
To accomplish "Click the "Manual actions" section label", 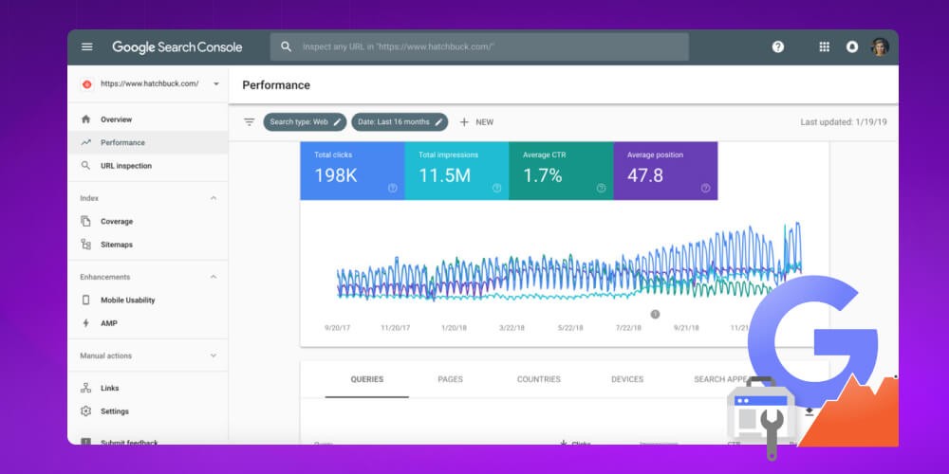I will tap(106, 355).
